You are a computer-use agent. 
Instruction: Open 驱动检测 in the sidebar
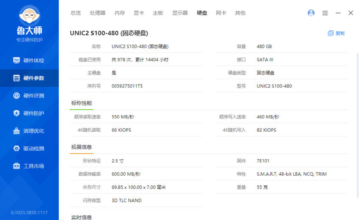(29, 148)
